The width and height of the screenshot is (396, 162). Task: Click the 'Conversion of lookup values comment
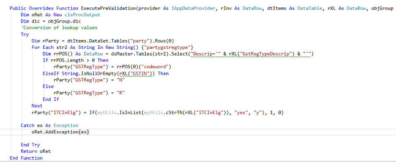59,28
